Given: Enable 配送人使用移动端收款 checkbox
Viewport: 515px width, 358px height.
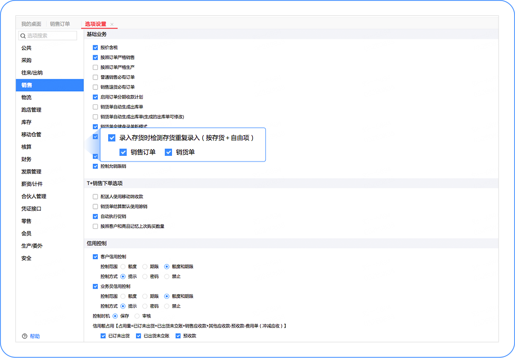Looking at the screenshot, I should (x=95, y=196).
